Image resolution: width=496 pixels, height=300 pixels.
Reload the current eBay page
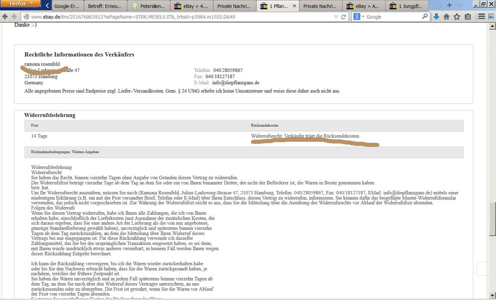[343, 17]
